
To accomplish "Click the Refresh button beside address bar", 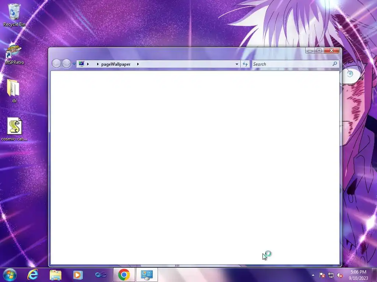I will [x=245, y=64].
